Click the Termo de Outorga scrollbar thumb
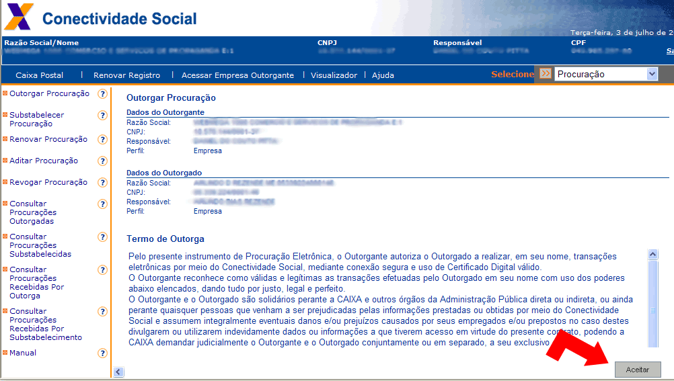 pos(653,303)
